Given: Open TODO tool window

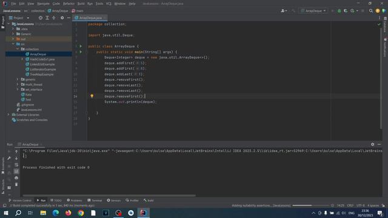Looking at the screenshot, I should [x=56, y=200].
